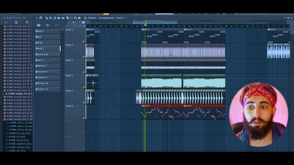Select the 'piano guy' pattern in picker
The height and width of the screenshot is (165, 294).
(x=48, y=54)
